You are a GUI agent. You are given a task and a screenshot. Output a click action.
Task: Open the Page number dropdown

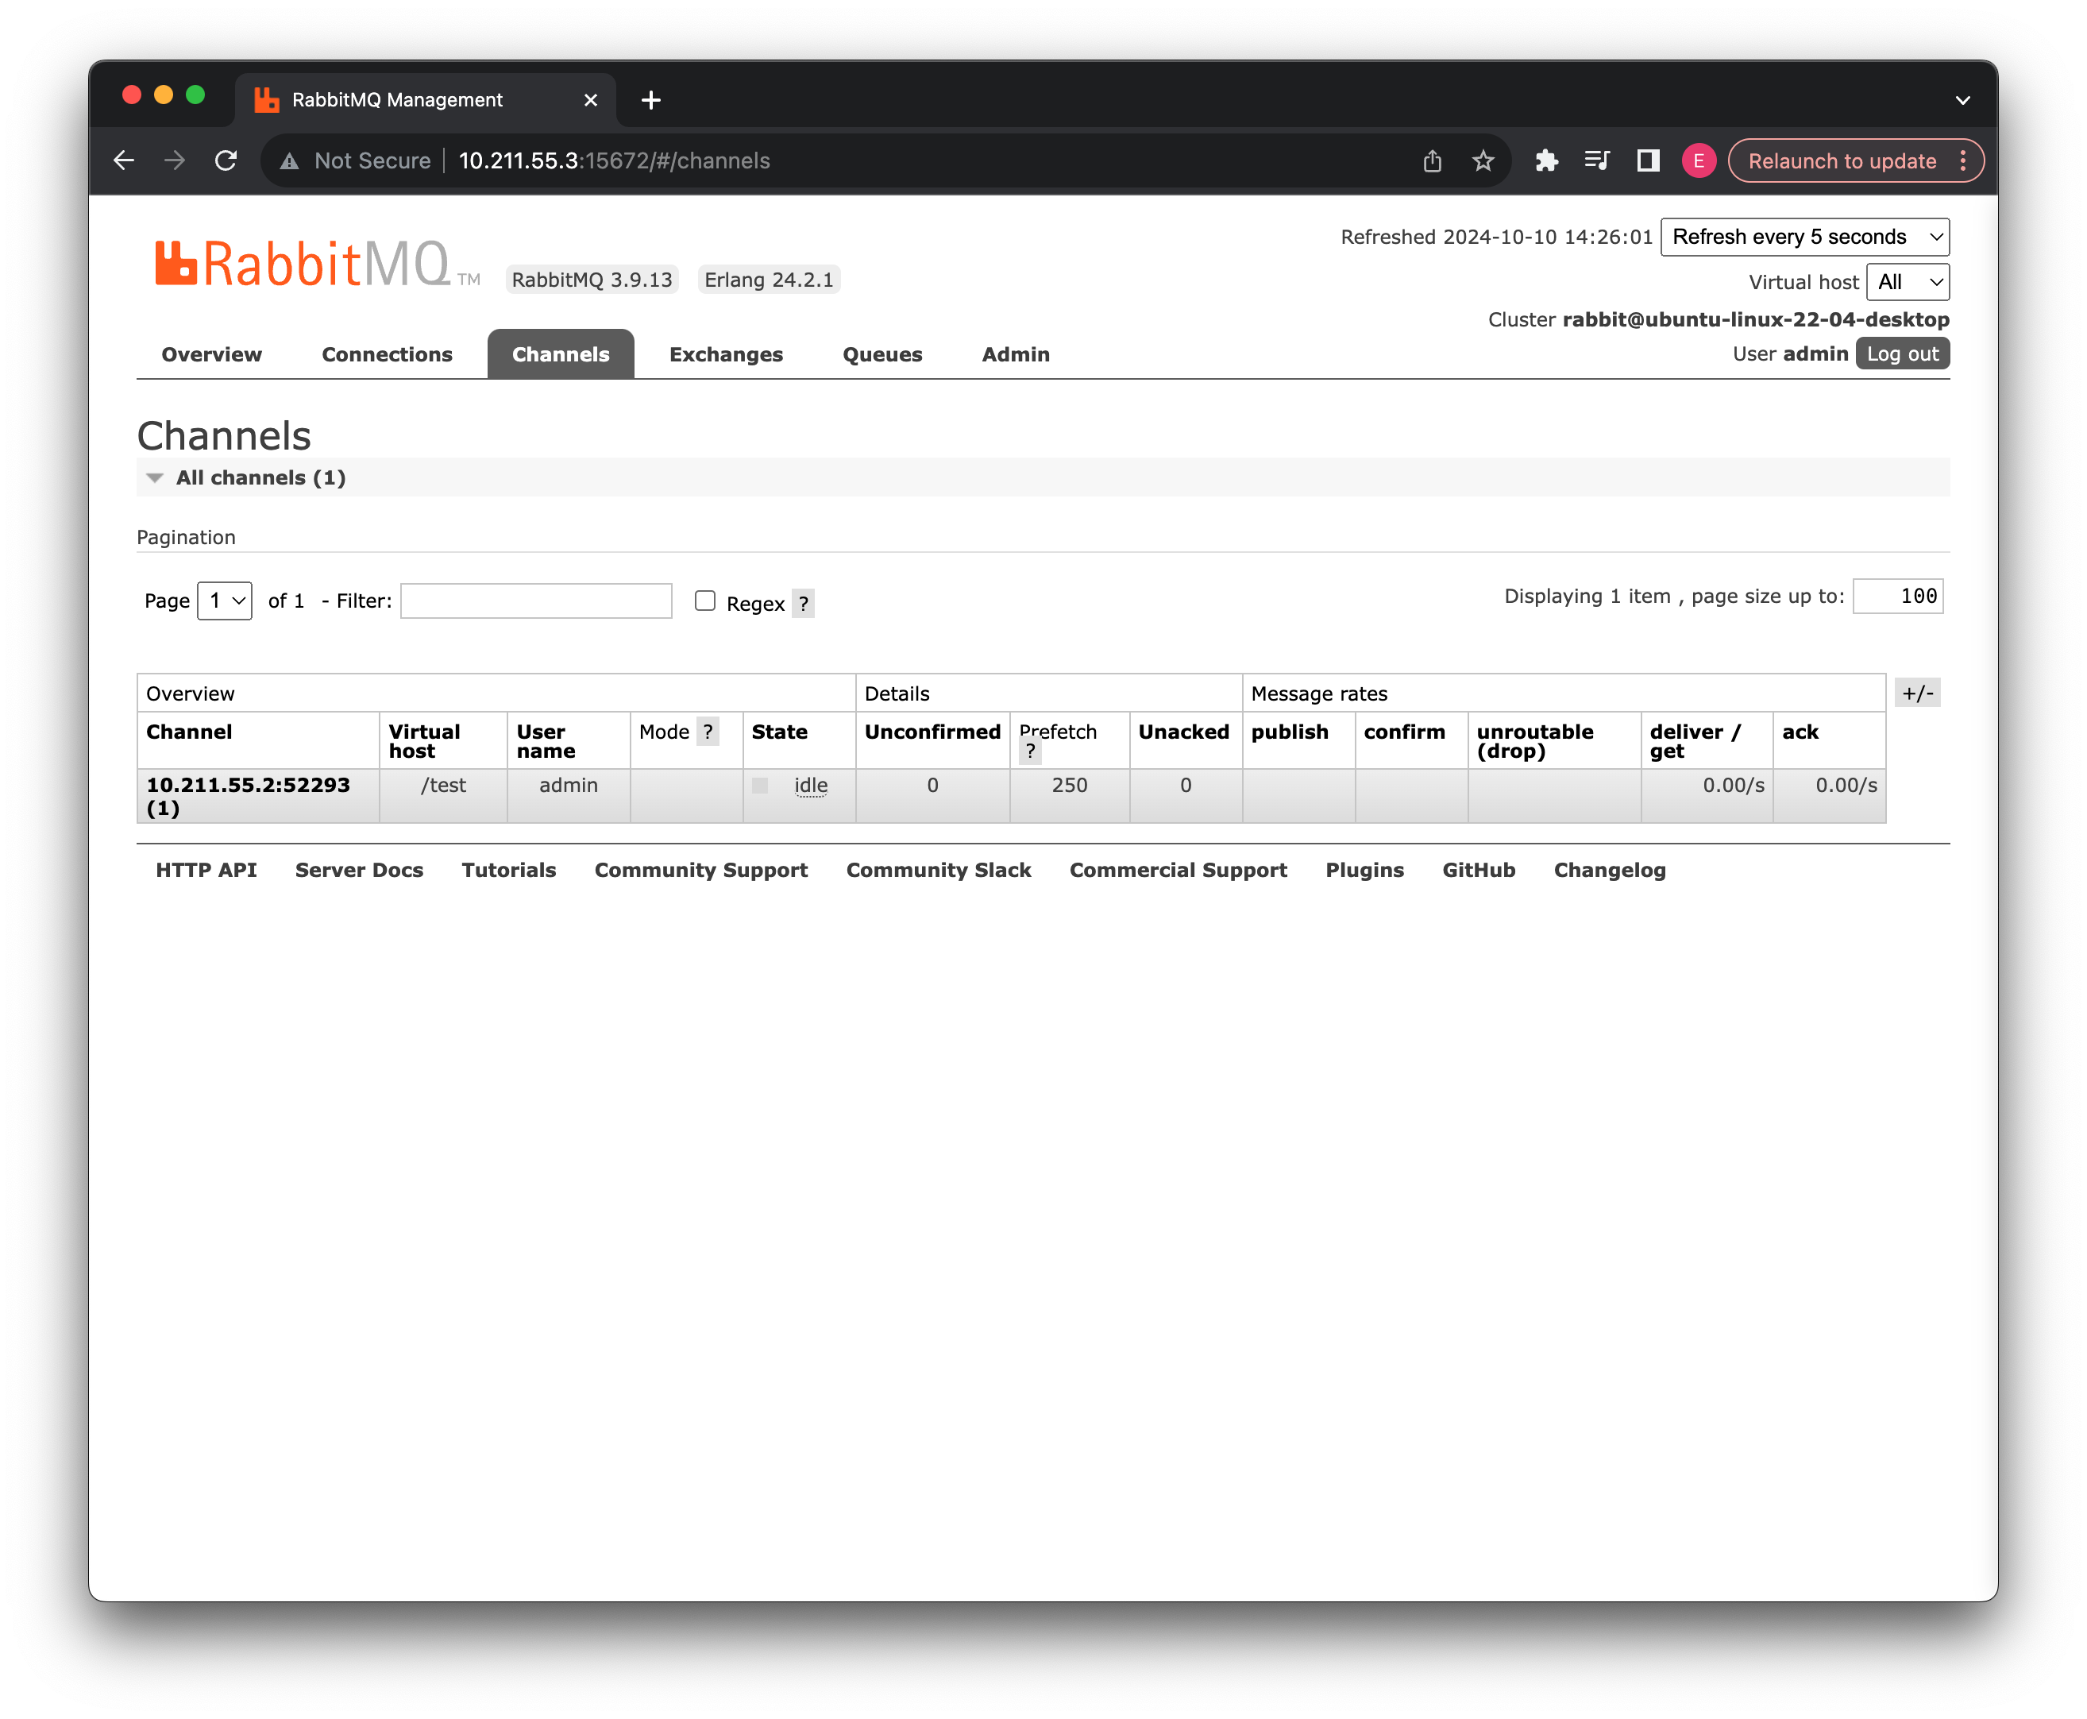tap(225, 601)
